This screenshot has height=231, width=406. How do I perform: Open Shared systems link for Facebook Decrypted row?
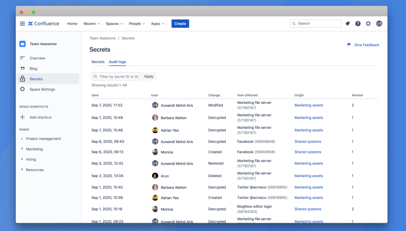308,141
